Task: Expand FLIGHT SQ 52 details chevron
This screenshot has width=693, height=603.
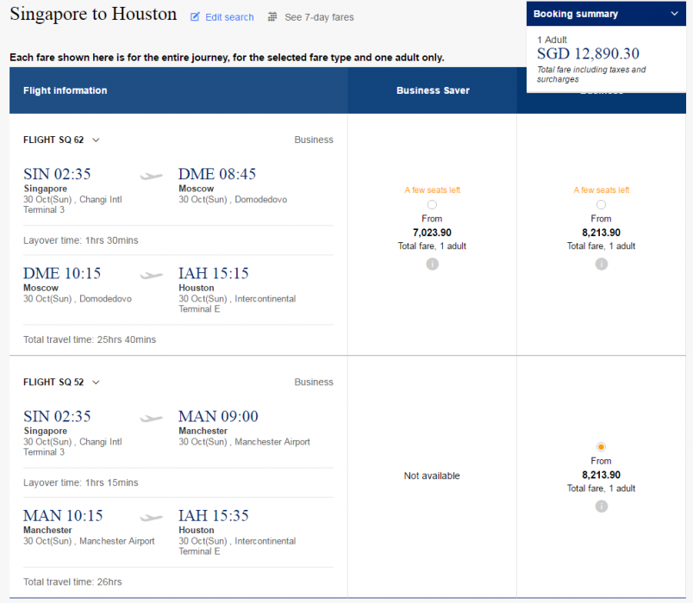Action: [x=96, y=382]
